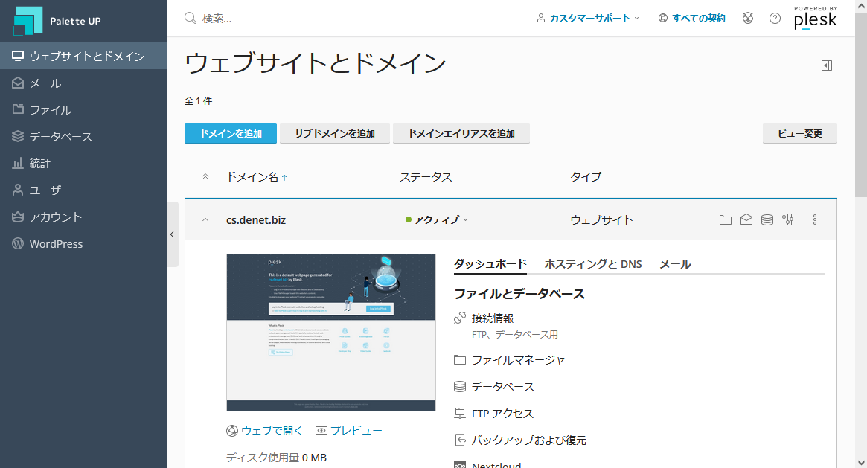Click the バックアップおよび復元 arrow icon
The image size is (867, 468).
click(x=459, y=440)
